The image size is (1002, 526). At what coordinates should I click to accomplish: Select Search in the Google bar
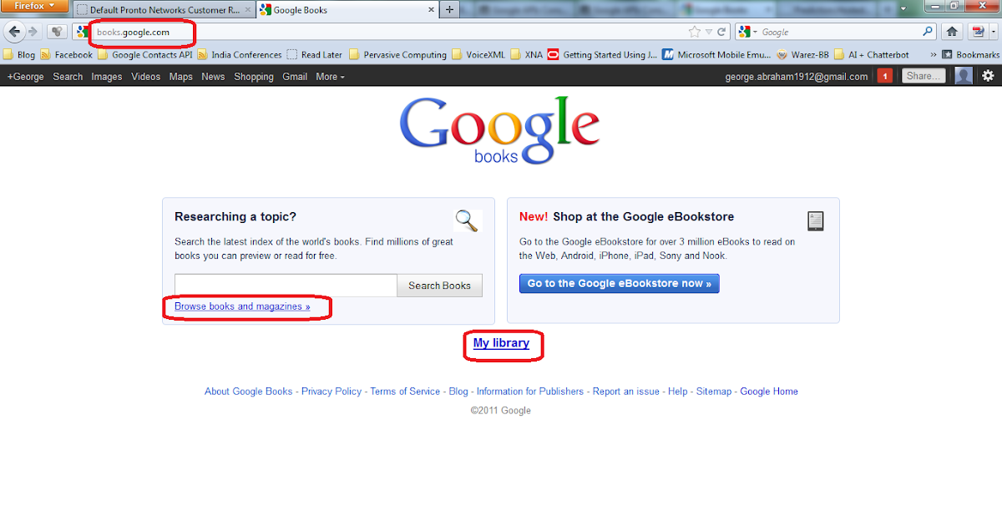coord(68,76)
